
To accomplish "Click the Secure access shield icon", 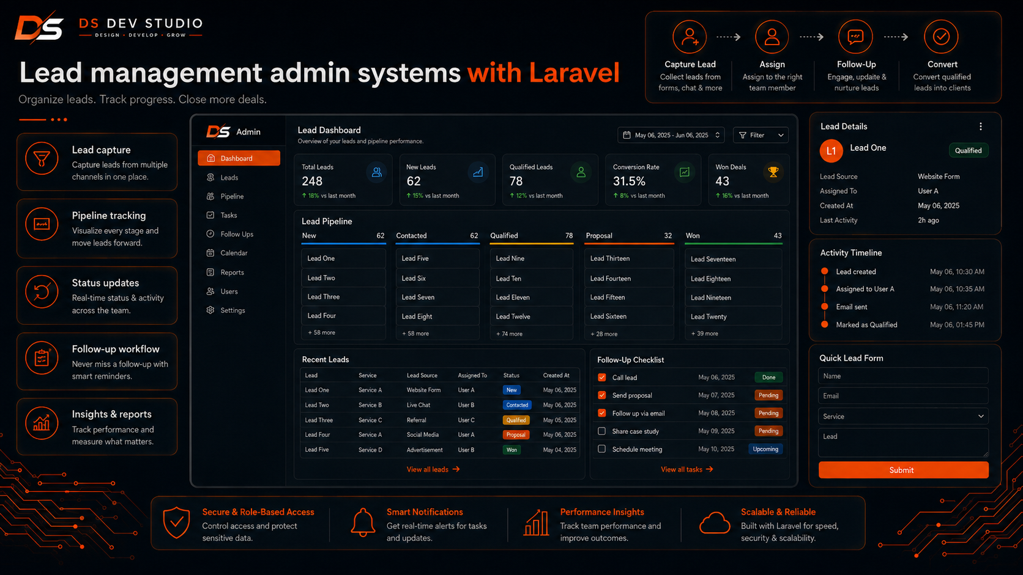I will pos(176,523).
